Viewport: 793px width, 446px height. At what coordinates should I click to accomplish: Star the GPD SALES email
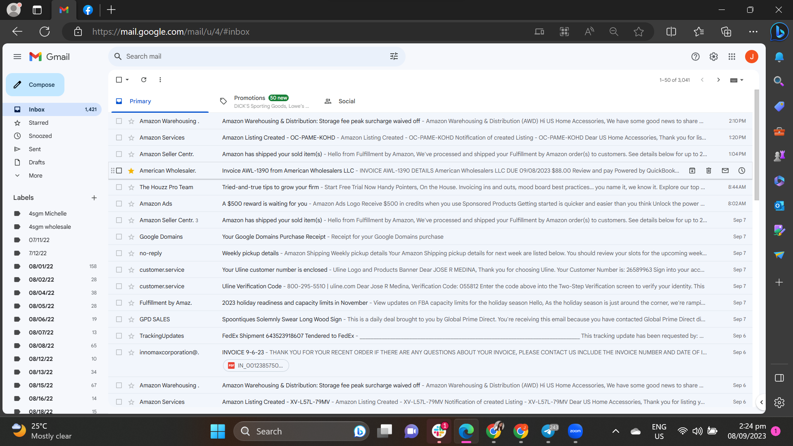(131, 319)
